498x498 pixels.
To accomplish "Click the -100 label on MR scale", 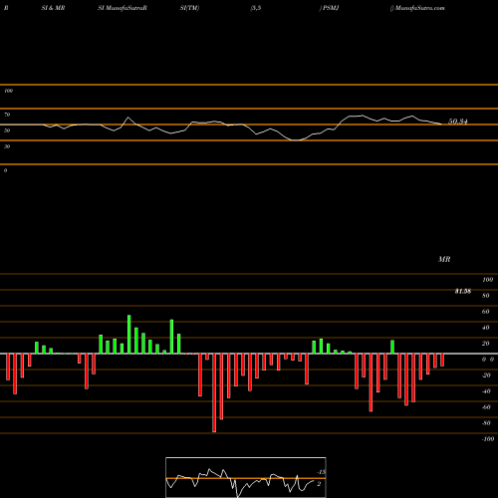I will [x=488, y=439].
